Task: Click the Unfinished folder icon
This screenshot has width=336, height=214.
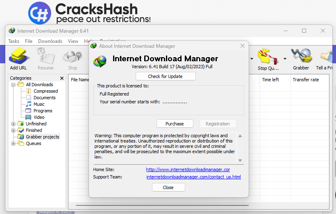Action: point(21,124)
